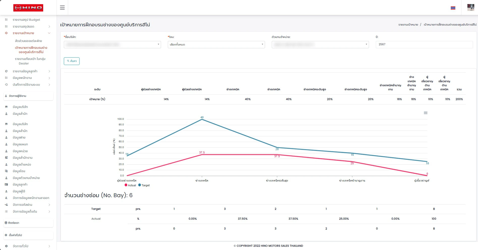Viewport: 478px width, 250px height.
Task: Open the ชื่อบริษัท company dropdown
Action: [112, 44]
